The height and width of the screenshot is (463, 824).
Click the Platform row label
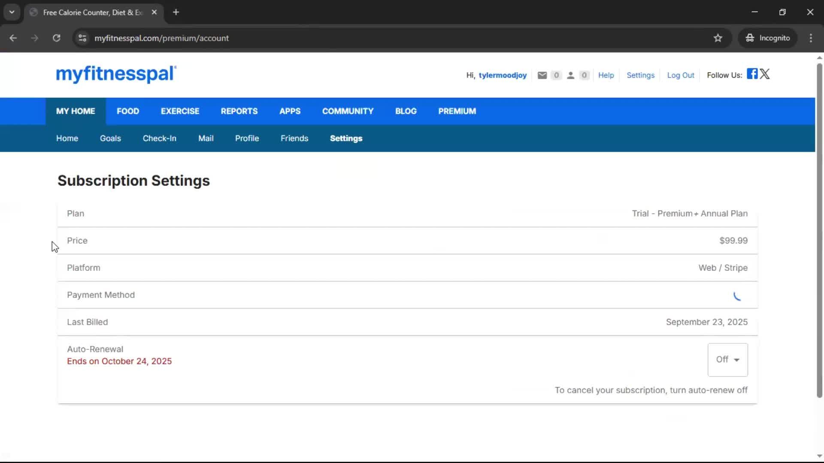tap(83, 268)
